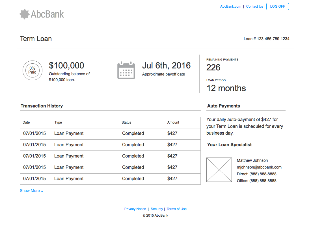Click the 0% Paid progress circle
The width and height of the screenshot is (311, 237).
tap(33, 70)
